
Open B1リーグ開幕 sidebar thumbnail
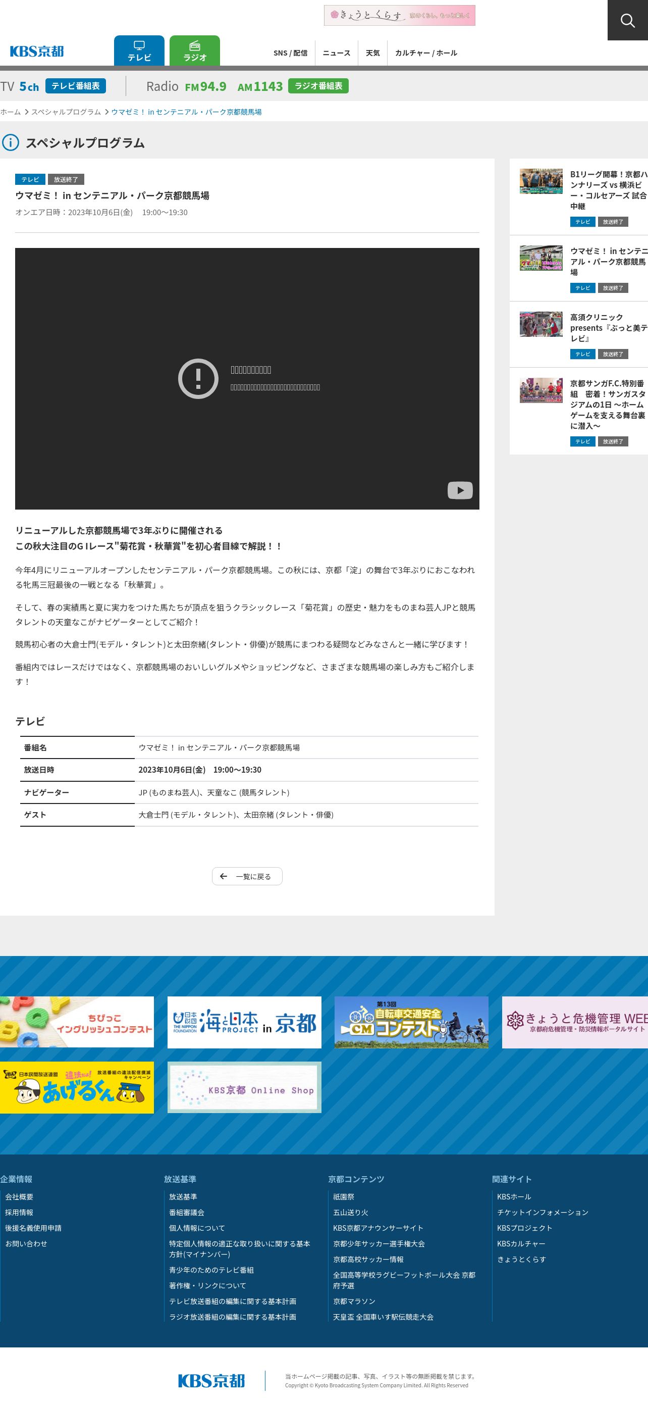pyautogui.click(x=541, y=181)
